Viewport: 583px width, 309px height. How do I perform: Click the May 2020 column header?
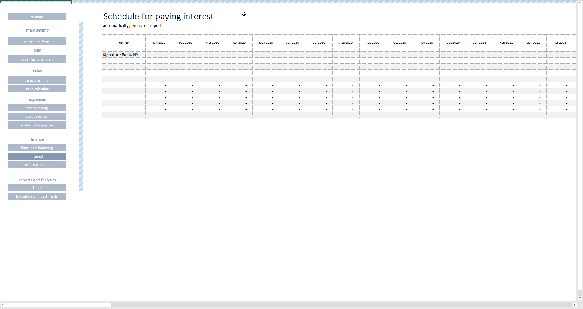pos(266,43)
